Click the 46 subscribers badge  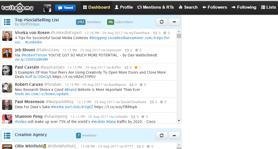coord(110,22)
